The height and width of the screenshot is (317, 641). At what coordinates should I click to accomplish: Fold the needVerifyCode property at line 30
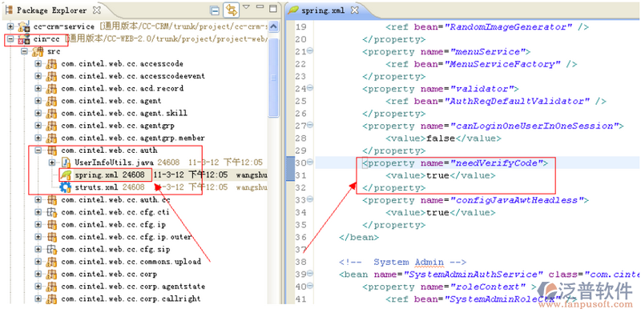(309, 163)
